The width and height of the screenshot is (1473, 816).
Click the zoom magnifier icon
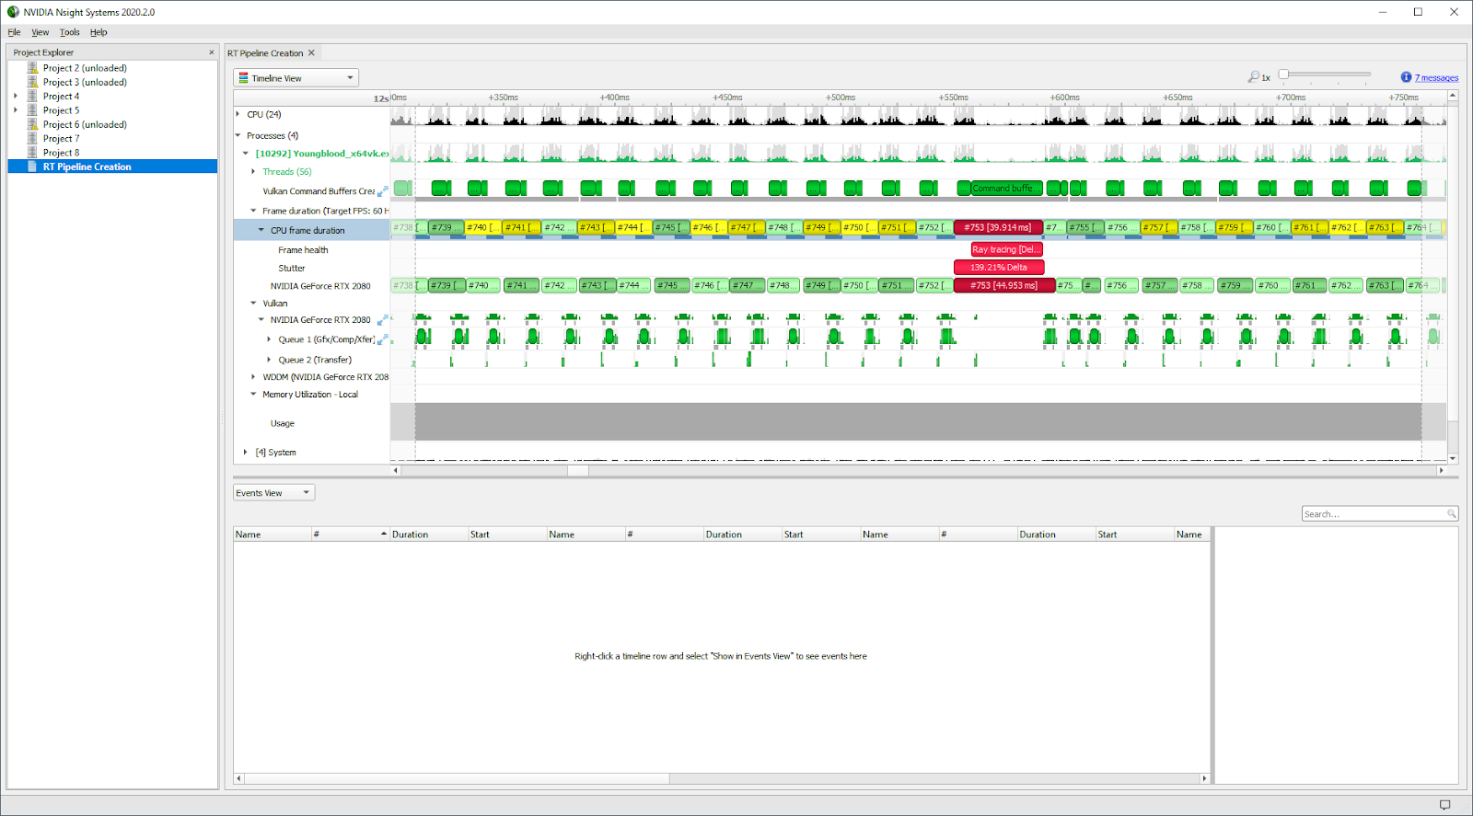click(1254, 77)
